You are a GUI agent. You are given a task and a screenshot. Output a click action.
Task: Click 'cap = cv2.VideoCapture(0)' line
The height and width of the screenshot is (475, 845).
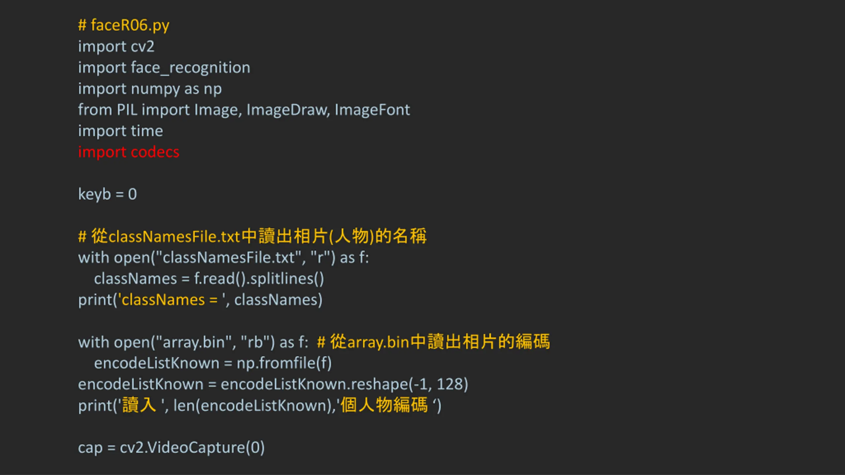pyautogui.click(x=171, y=448)
